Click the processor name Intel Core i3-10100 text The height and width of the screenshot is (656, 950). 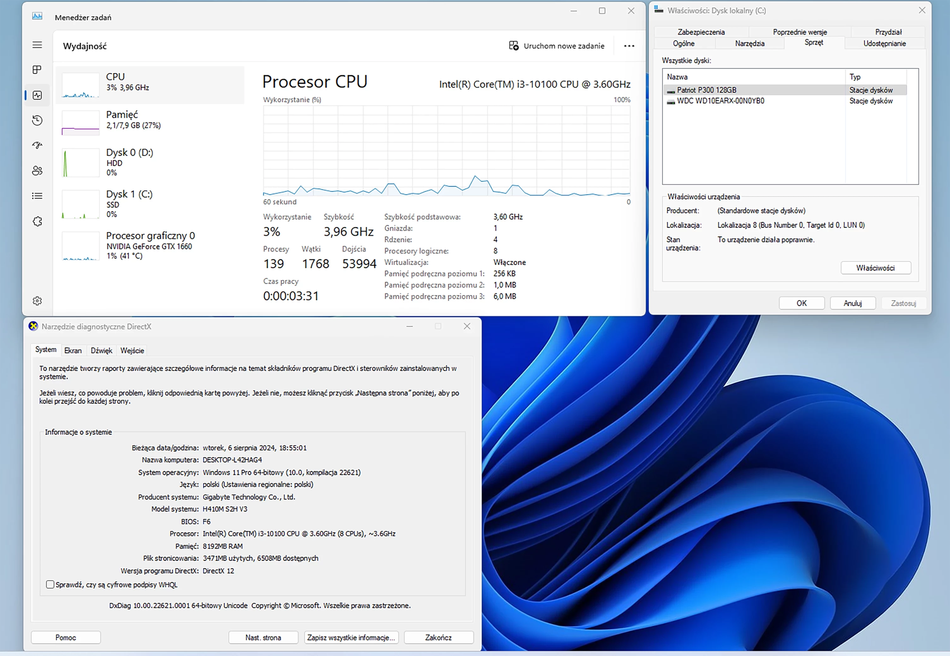click(x=535, y=84)
